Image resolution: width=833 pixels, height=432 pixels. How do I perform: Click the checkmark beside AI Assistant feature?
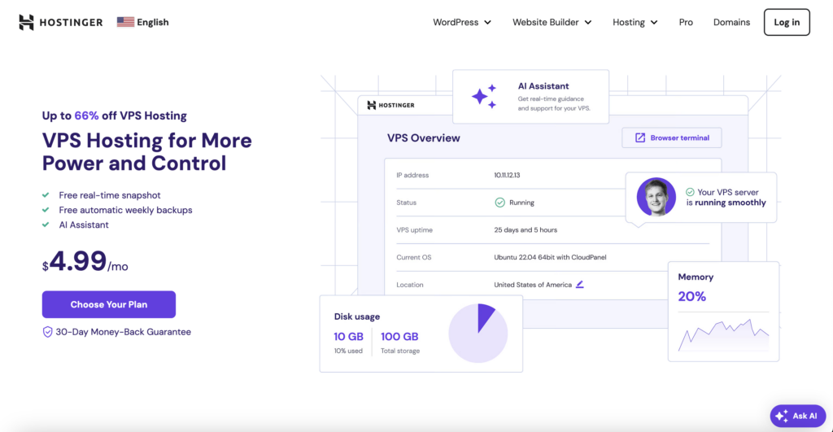(46, 225)
